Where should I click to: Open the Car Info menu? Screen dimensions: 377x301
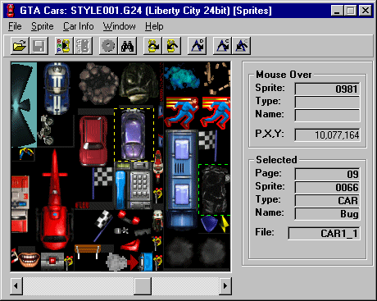pyautogui.click(x=79, y=26)
